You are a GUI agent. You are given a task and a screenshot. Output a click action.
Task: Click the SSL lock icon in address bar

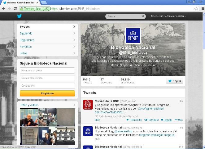tap(22, 9)
